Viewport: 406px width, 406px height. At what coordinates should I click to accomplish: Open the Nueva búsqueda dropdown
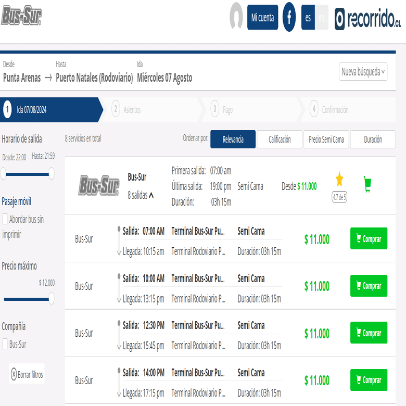pos(363,71)
